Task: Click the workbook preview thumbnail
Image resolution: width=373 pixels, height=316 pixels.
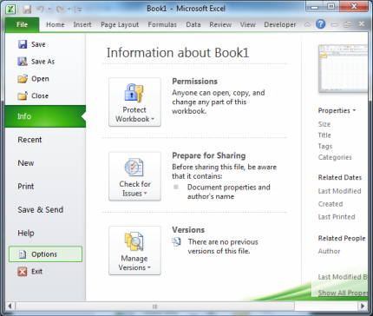Action: (x=343, y=69)
